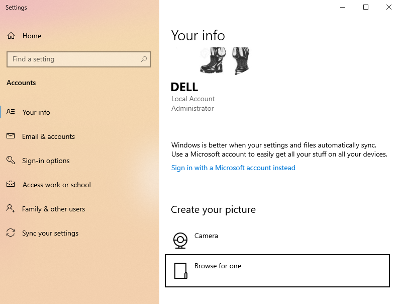Click the Sign-in options key icon
Screen dimensions: 399x304
pyautogui.click(x=11, y=160)
